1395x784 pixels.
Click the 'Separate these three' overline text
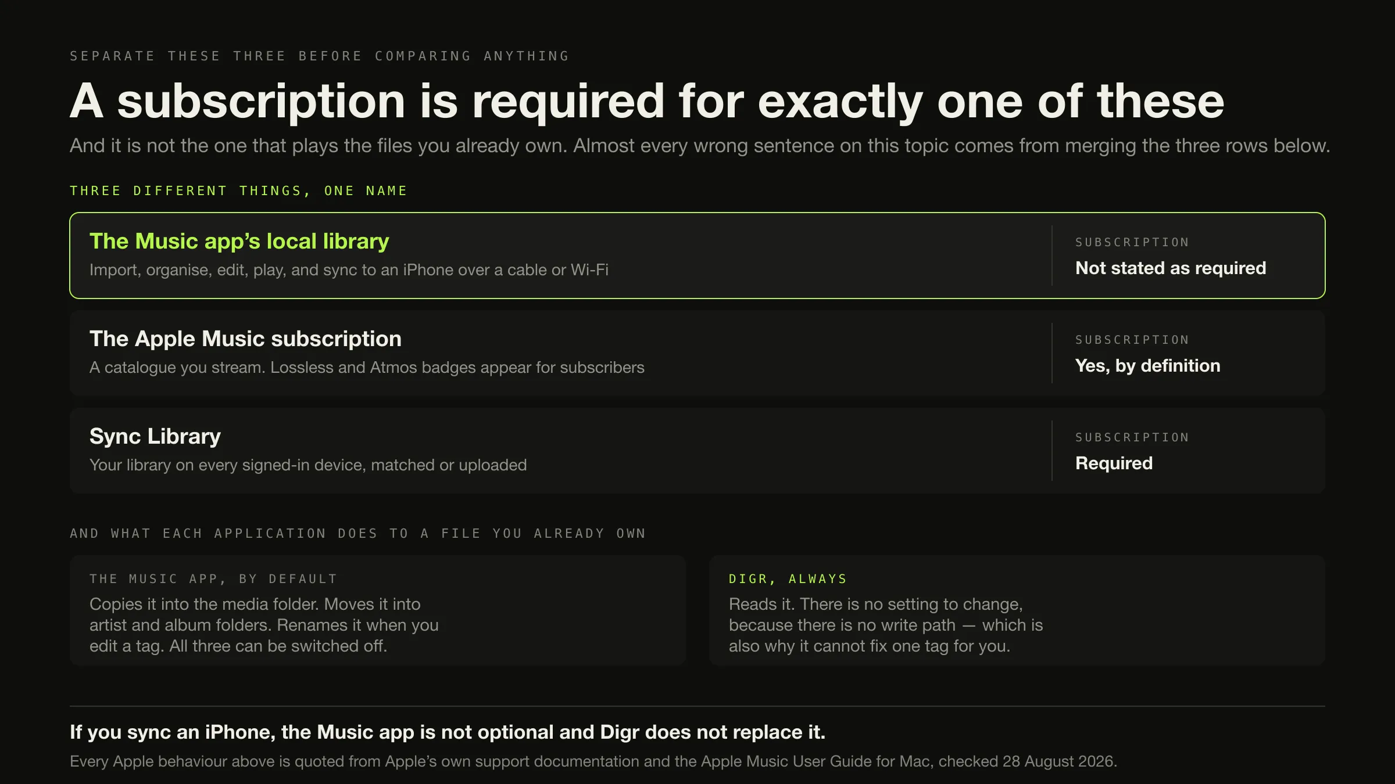[319, 56]
